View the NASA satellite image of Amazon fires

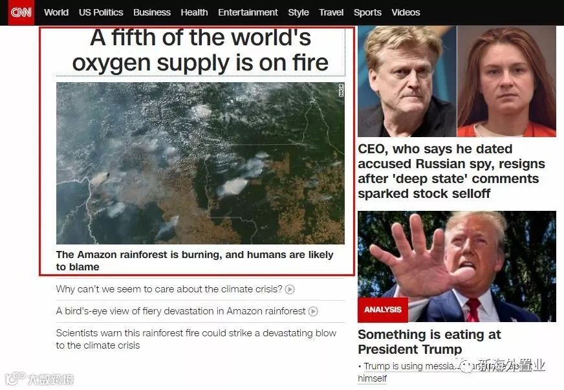coord(201,164)
